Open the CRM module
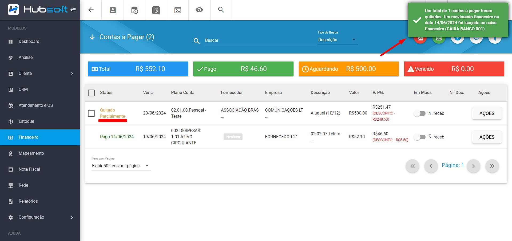512x241 pixels. (40, 89)
